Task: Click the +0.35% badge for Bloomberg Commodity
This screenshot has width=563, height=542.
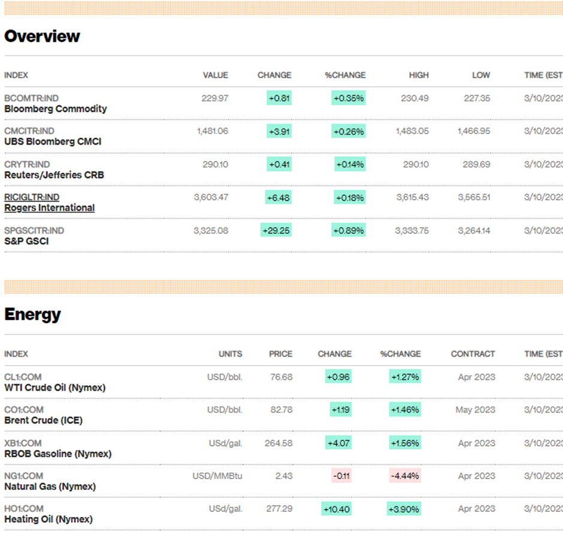Action: tap(349, 98)
